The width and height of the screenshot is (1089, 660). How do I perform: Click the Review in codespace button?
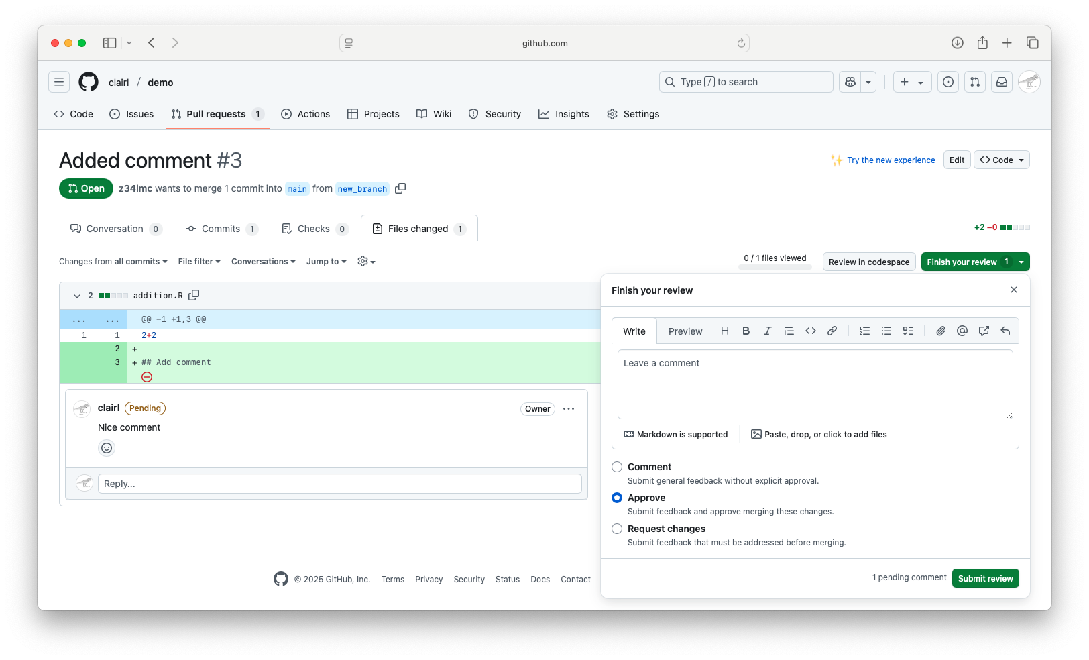(868, 262)
